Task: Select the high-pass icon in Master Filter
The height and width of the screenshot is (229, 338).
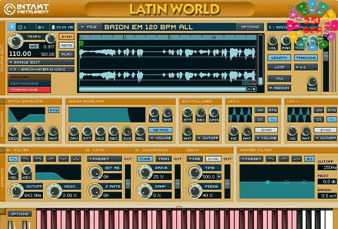Action: click(x=284, y=159)
